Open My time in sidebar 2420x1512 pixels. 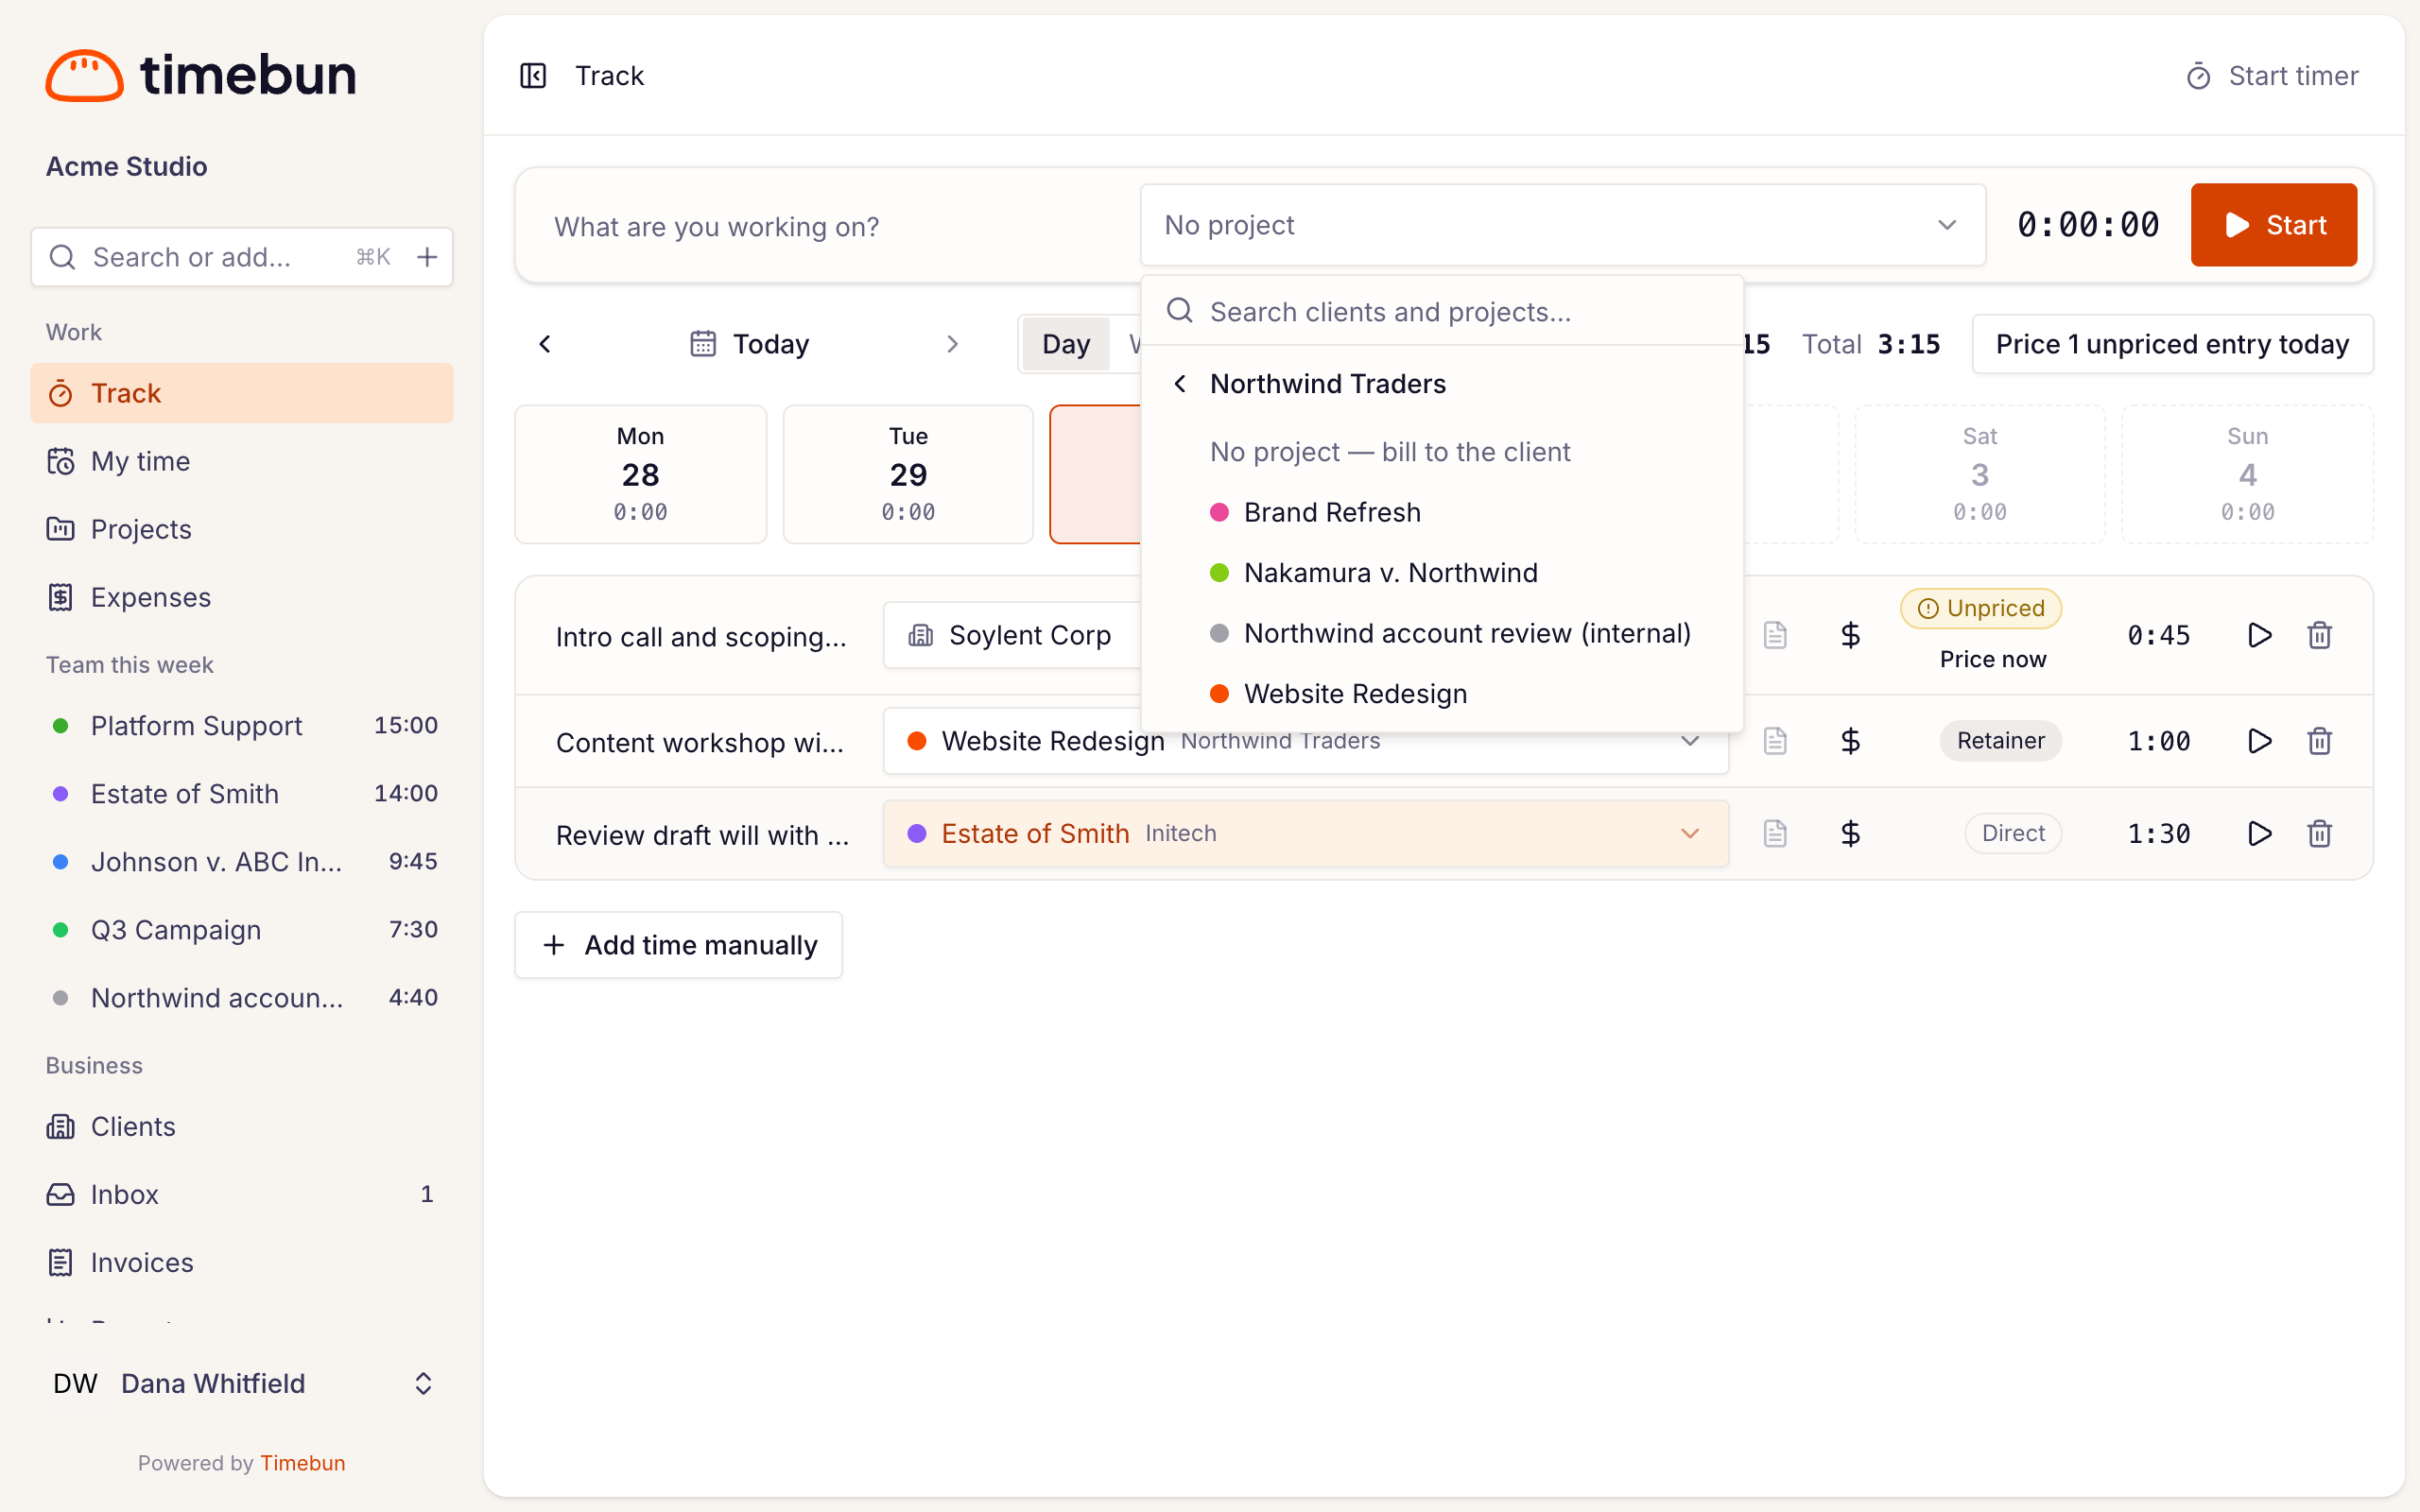click(x=241, y=461)
